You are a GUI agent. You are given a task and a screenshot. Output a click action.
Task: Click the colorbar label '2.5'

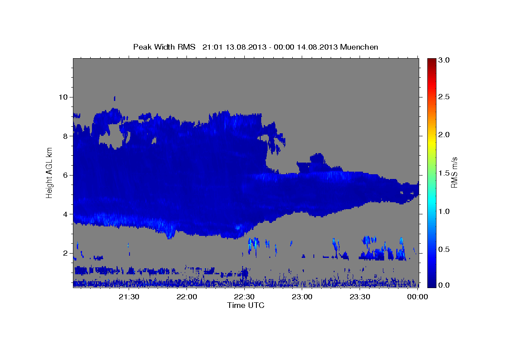pyautogui.click(x=444, y=97)
